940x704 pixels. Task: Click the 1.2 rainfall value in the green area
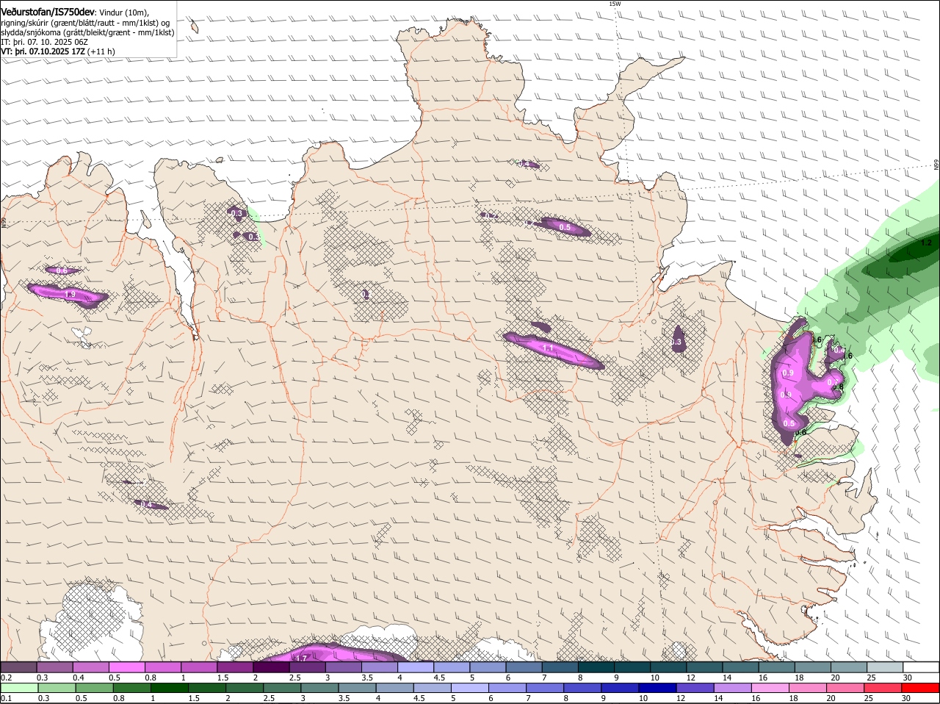click(x=926, y=243)
